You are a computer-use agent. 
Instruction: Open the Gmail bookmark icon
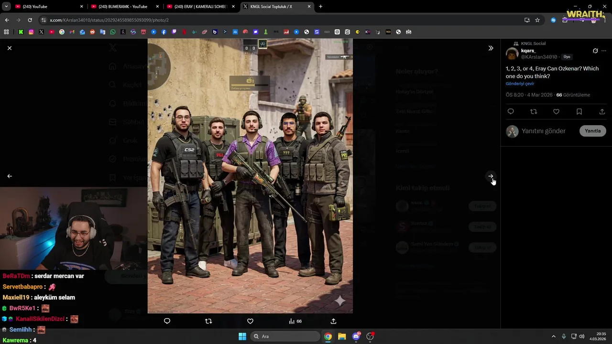pos(72,32)
